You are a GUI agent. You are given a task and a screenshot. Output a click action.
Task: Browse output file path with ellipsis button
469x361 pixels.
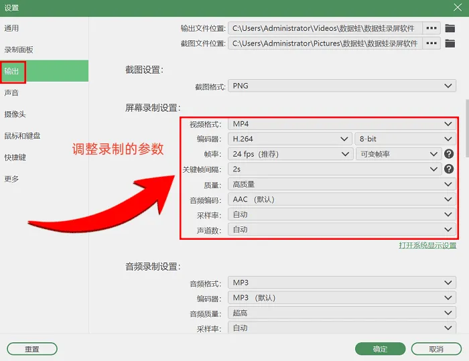[431, 28]
